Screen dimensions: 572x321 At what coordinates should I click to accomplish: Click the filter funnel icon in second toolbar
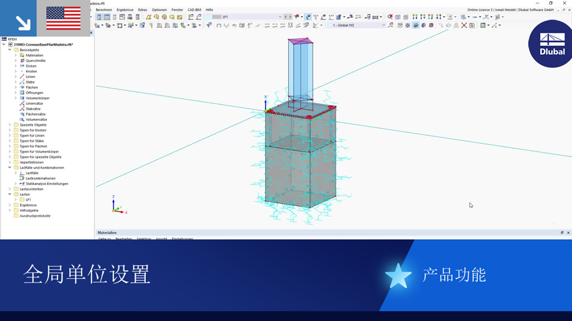point(209,25)
